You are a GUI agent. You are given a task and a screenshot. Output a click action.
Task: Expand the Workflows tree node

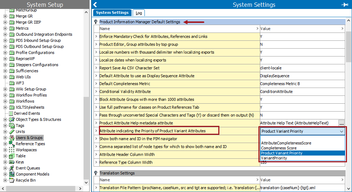pos(5,101)
